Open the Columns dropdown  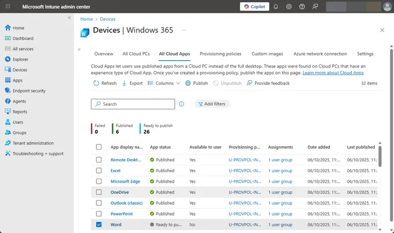point(164,83)
